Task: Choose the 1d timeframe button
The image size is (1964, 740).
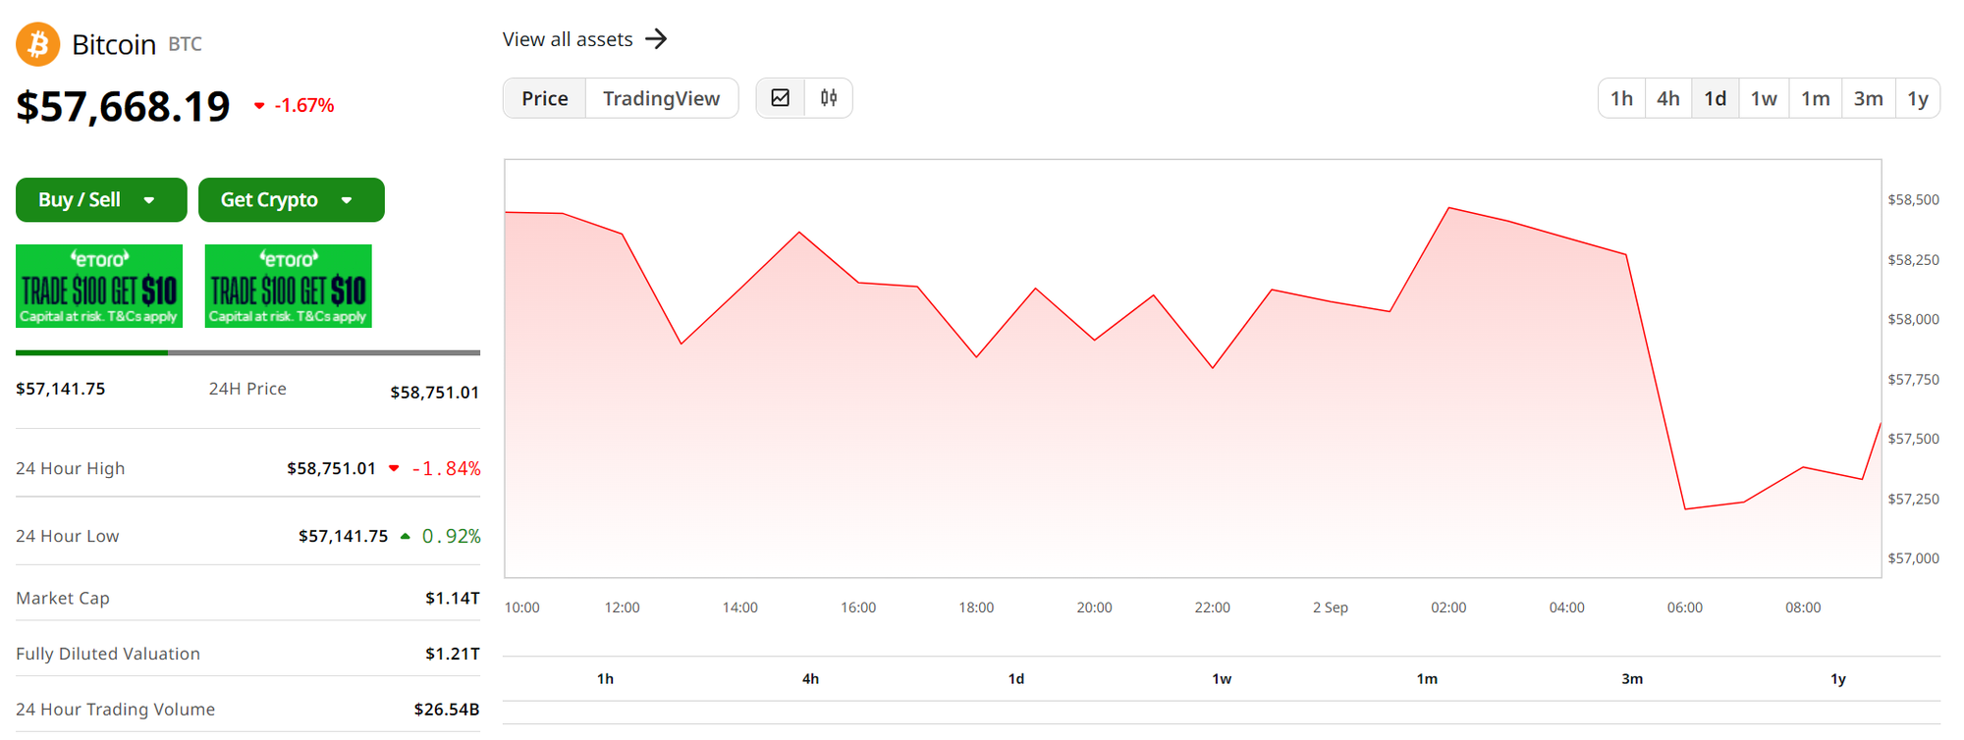Action: (x=1715, y=98)
